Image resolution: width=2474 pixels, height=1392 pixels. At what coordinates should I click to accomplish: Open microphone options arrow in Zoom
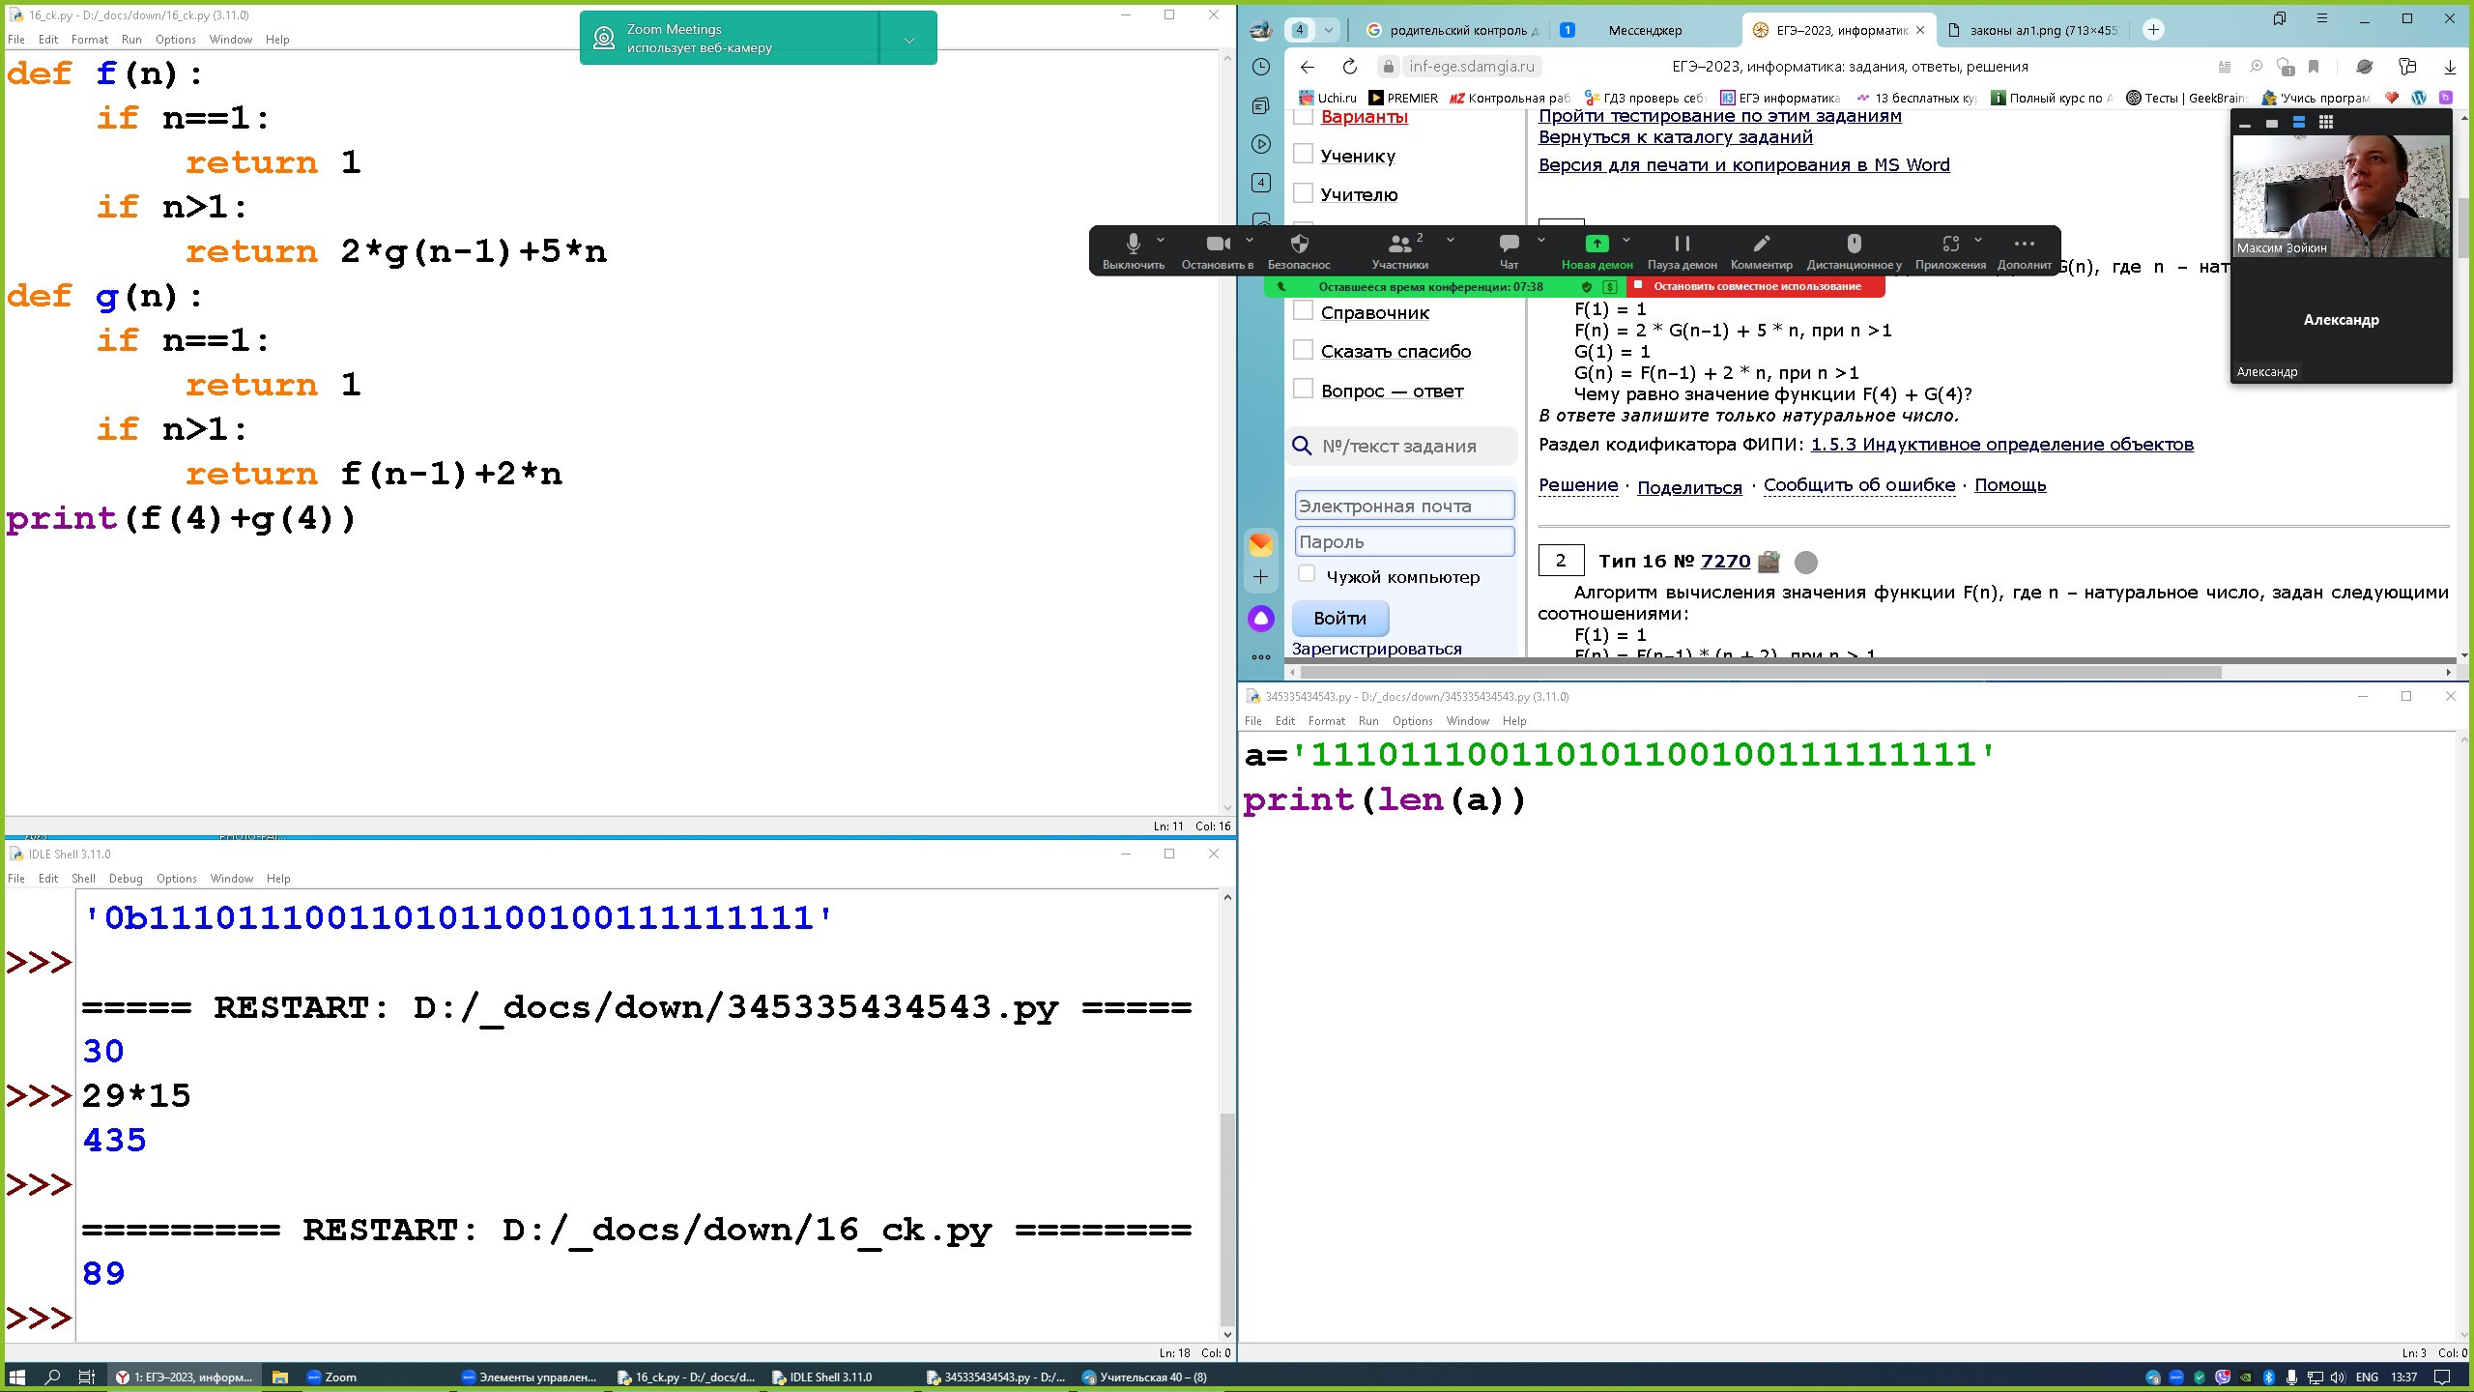pyautogui.click(x=1161, y=240)
